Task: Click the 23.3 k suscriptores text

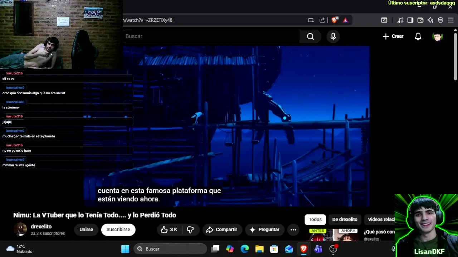Action: click(48, 233)
